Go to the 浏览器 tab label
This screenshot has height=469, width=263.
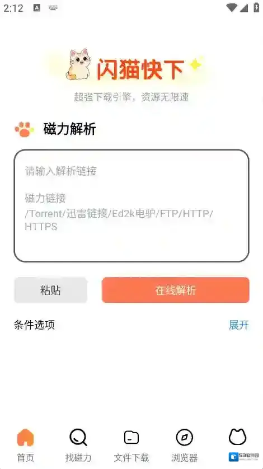click(185, 458)
